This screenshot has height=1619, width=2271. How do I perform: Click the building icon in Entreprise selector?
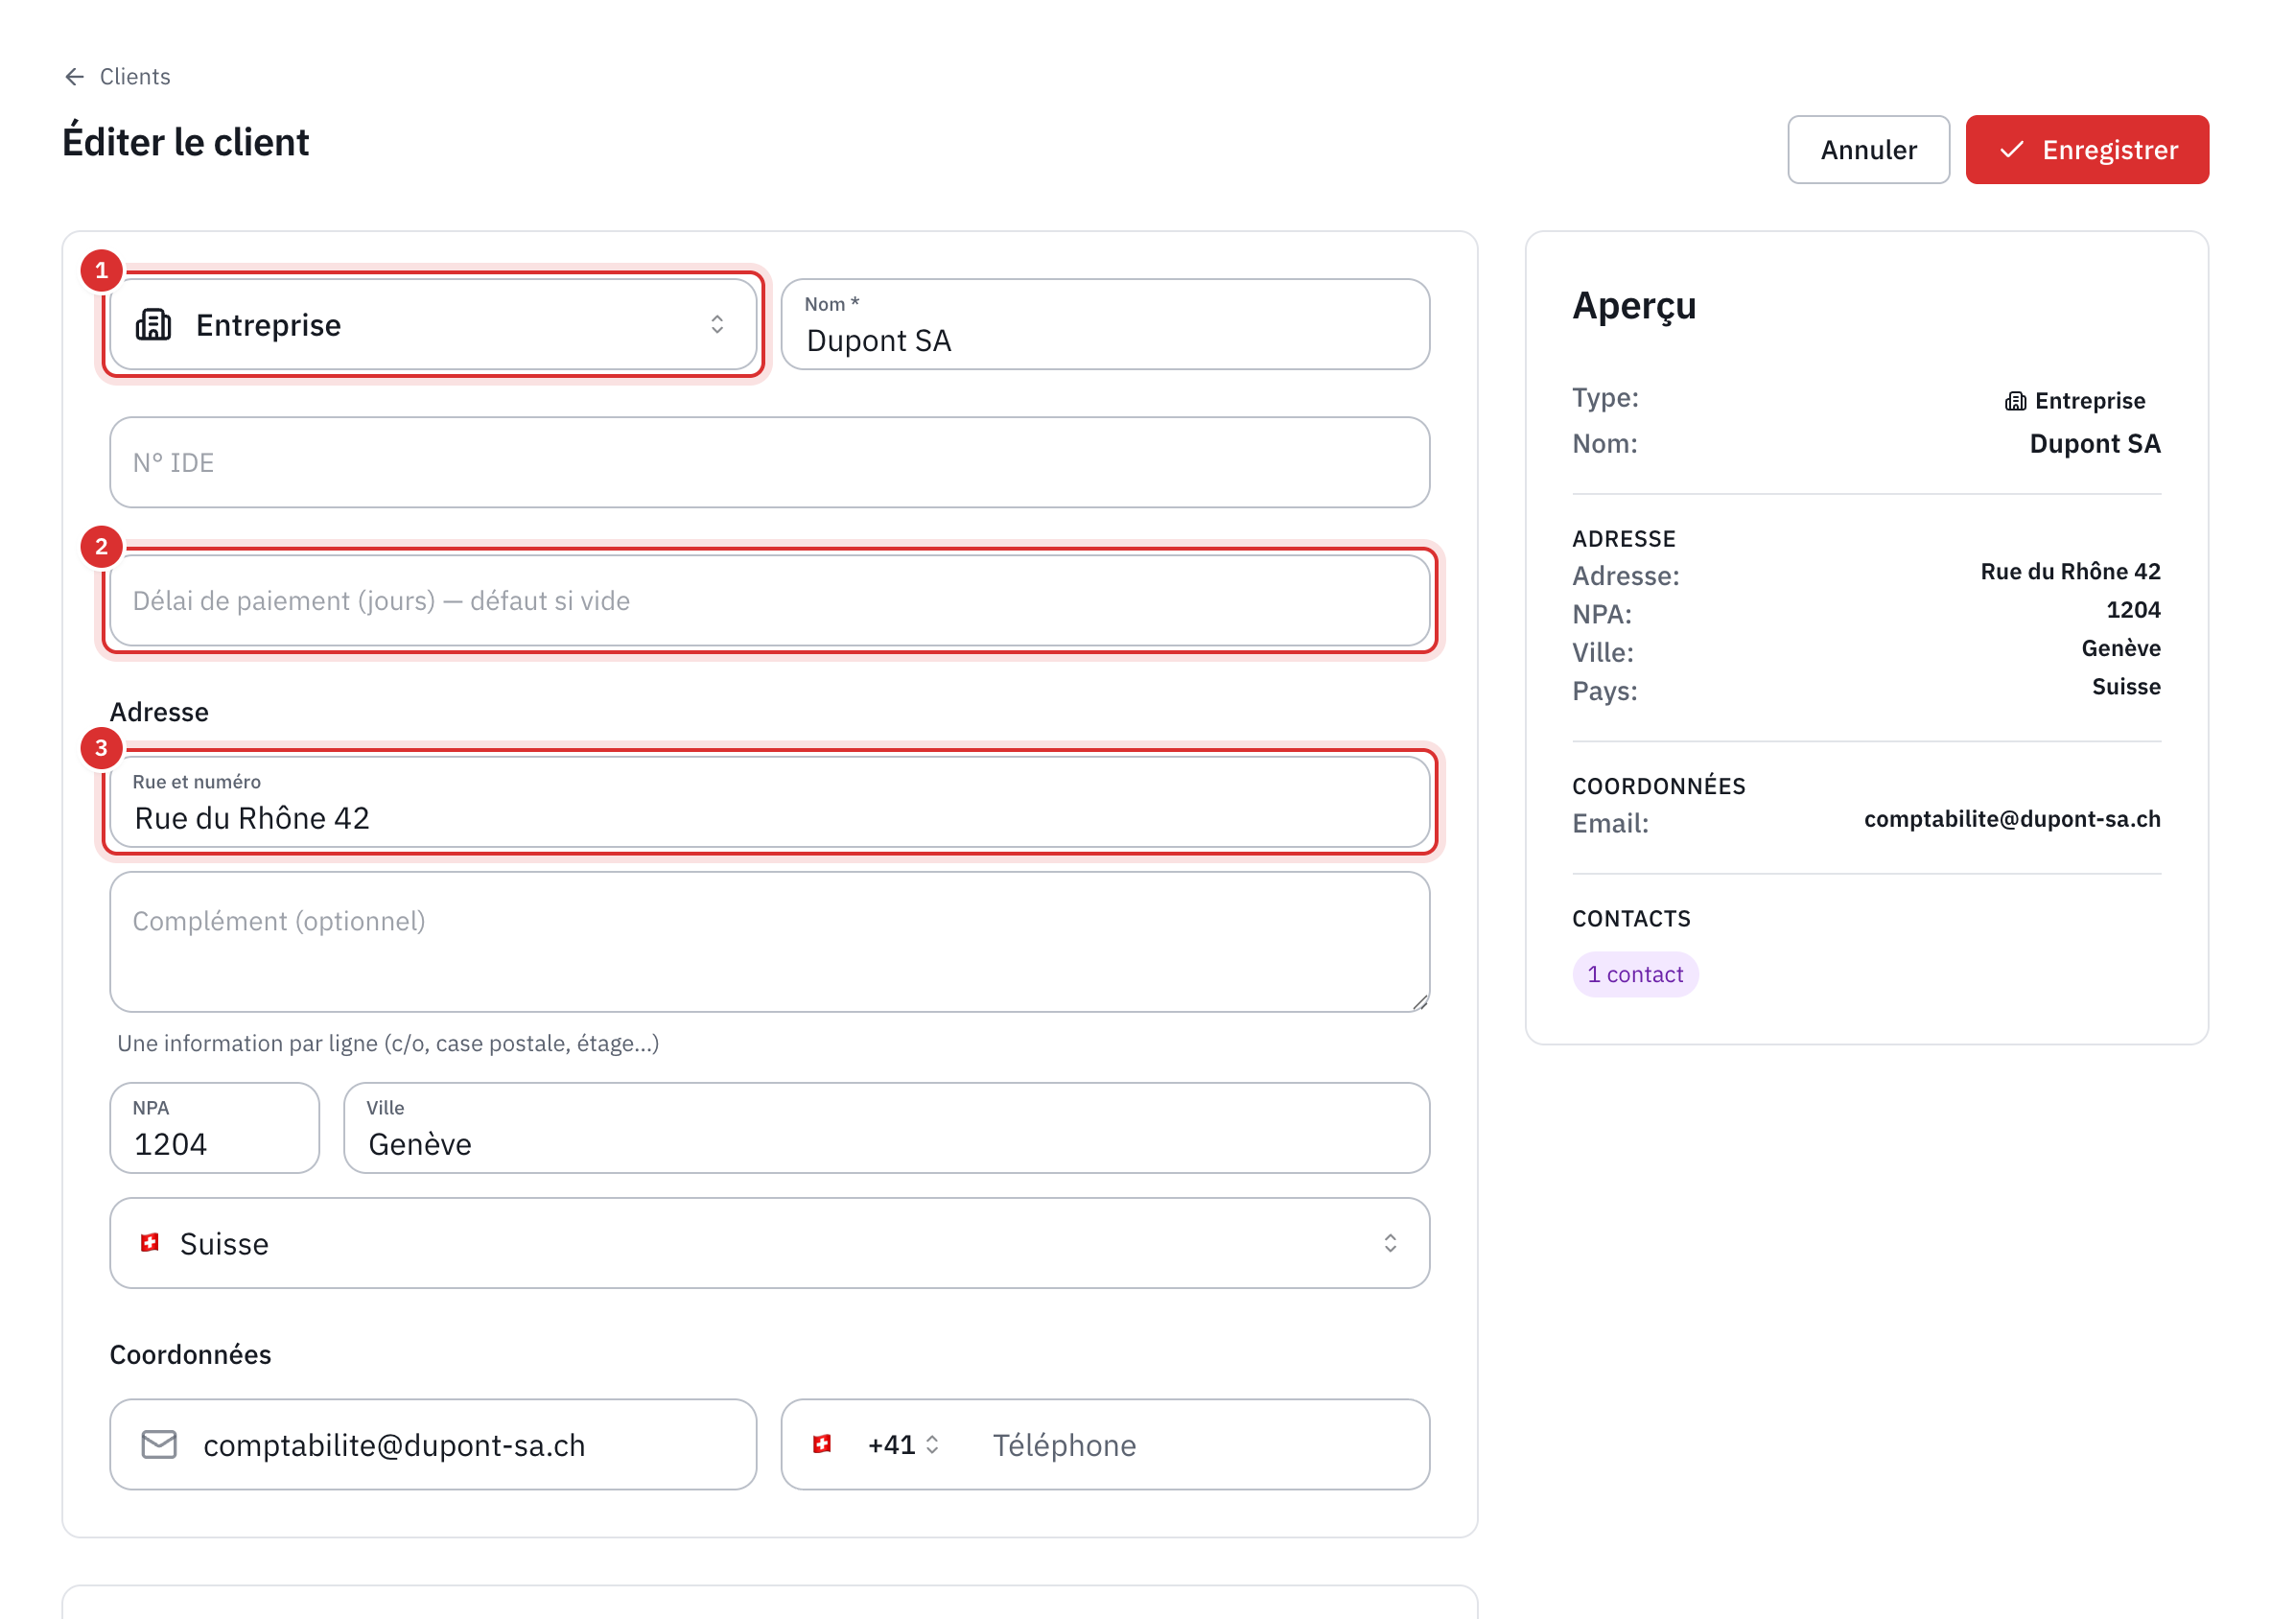153,324
